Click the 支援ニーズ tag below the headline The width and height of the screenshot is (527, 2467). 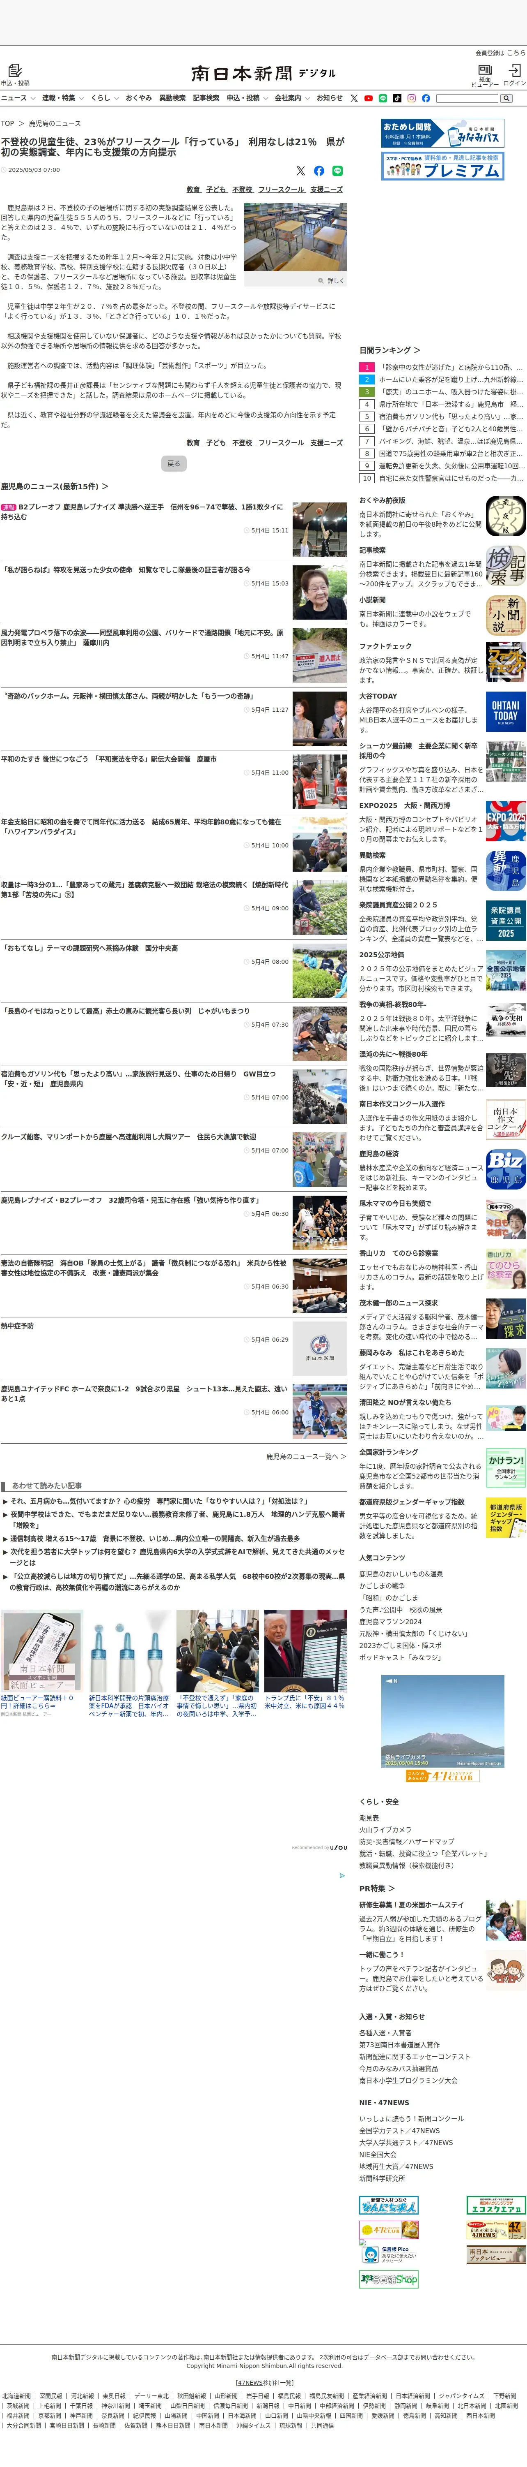point(326,190)
